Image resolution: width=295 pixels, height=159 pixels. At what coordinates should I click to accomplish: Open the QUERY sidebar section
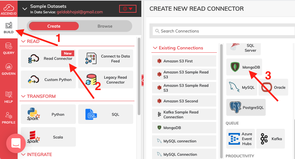tap(9, 48)
